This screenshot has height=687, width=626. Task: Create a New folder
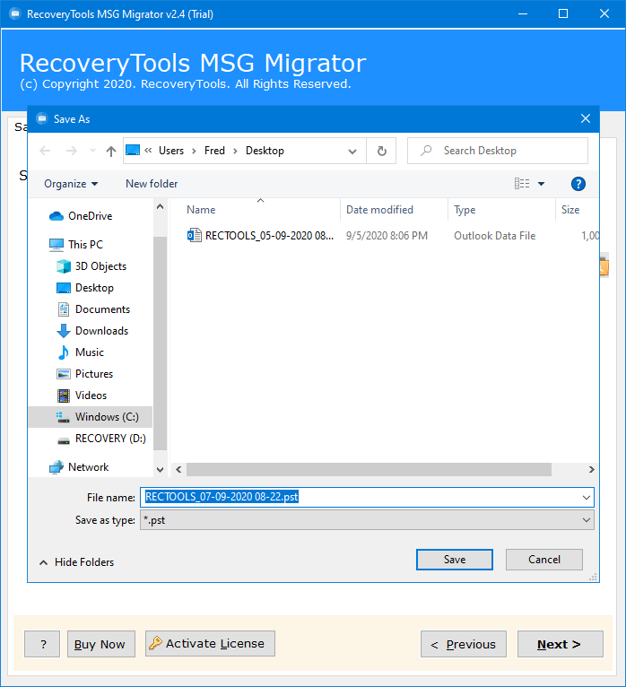click(x=152, y=184)
